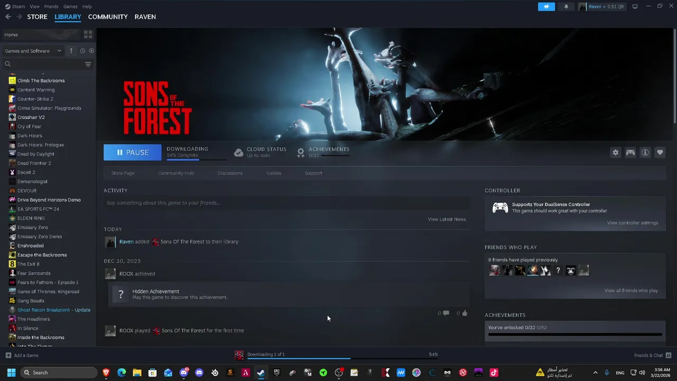The image size is (677, 381).
Task: Click View all friends who play
Action: pos(632,291)
